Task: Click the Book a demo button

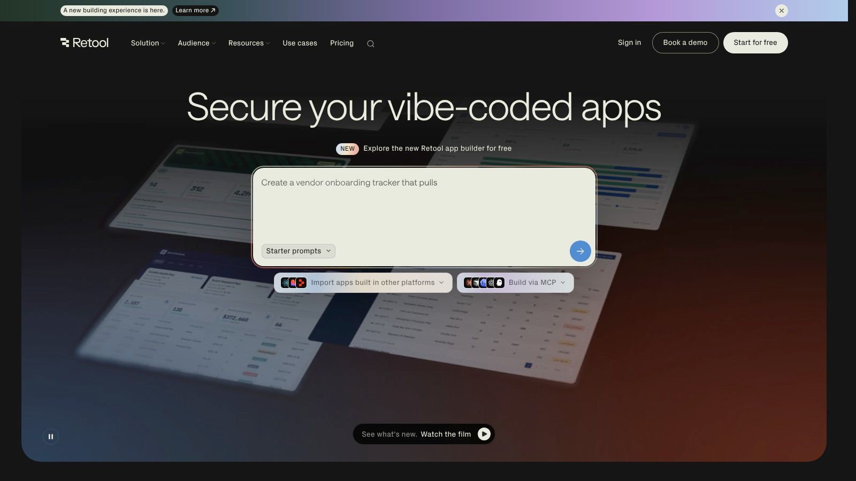Action: [685, 43]
